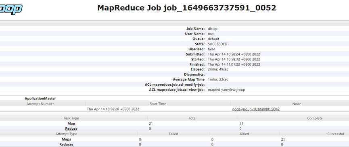View failed Reduces attempts count
Image resolution: width=349 pixels, height=147 pixels.
[x=140, y=145]
